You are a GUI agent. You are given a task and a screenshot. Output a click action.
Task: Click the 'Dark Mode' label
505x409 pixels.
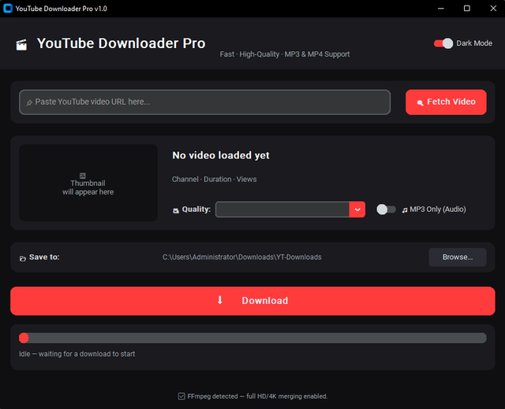pos(474,43)
